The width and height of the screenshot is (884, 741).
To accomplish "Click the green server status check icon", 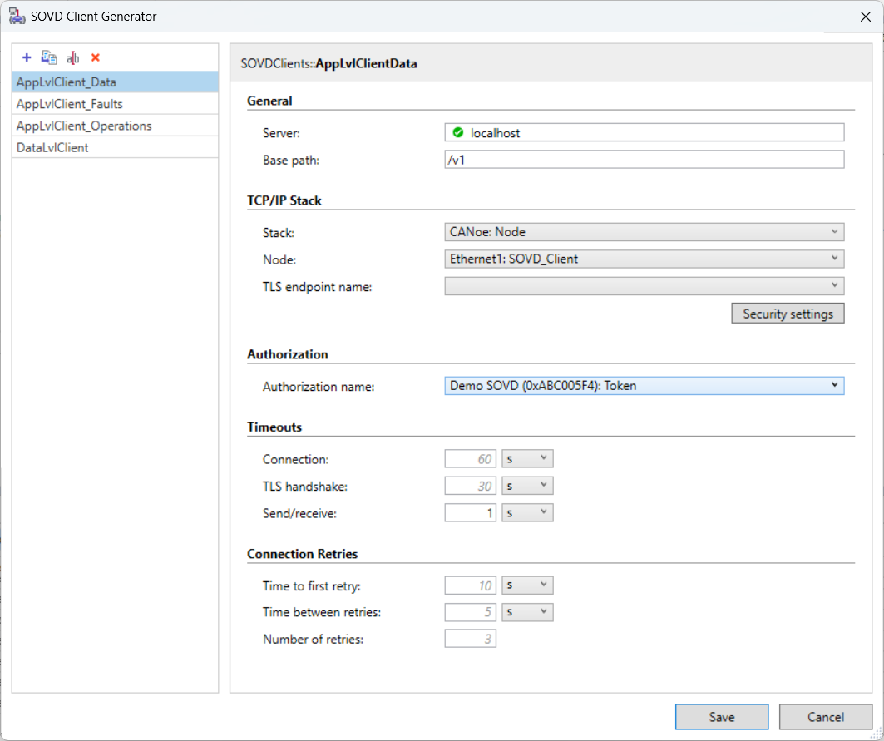I will pos(457,132).
